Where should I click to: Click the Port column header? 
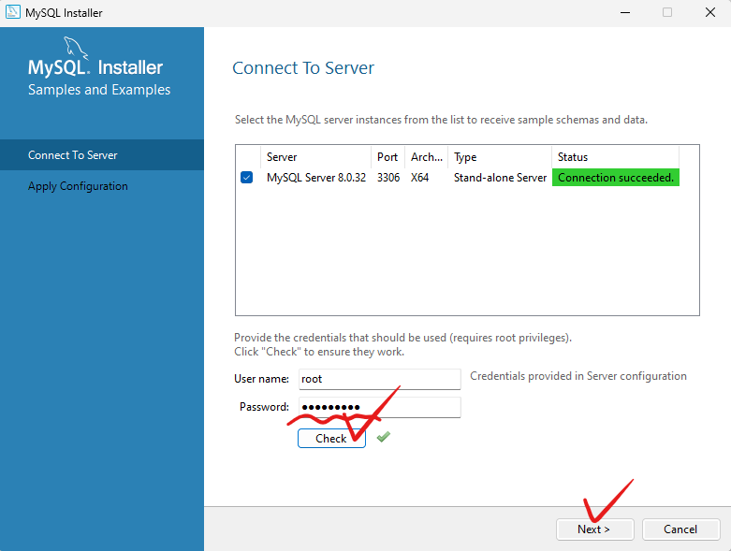click(387, 157)
